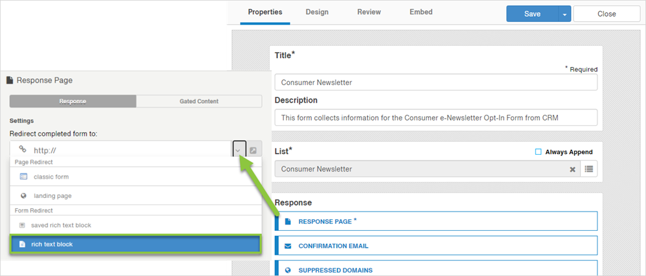Click the landing page globe icon
Image resolution: width=646 pixels, height=276 pixels.
pos(23,196)
